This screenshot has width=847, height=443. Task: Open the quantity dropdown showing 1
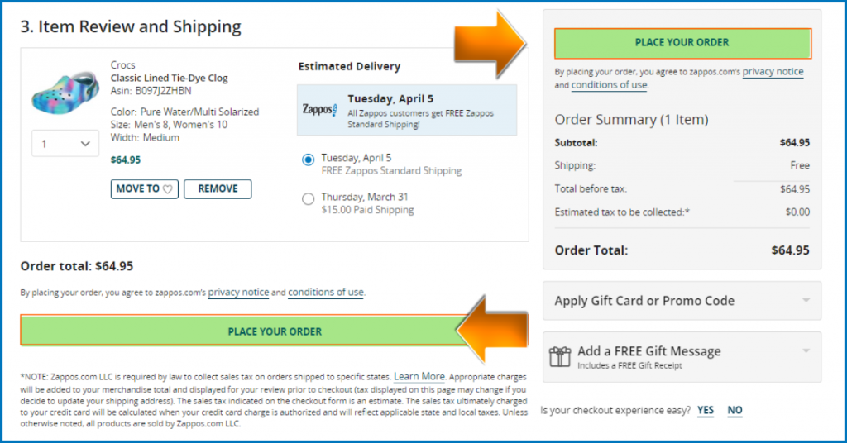tap(65, 144)
